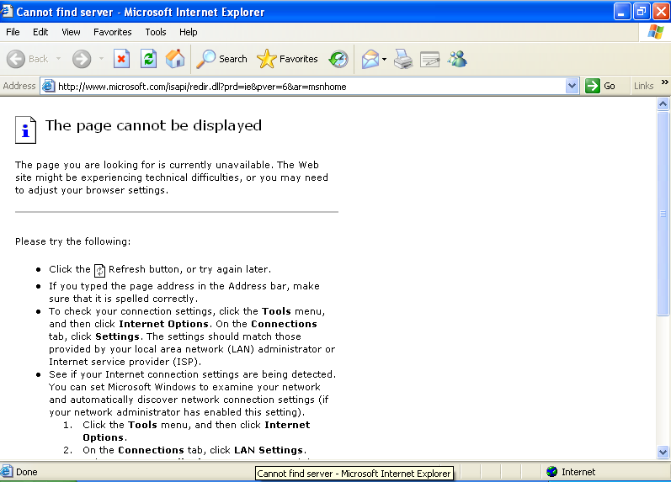Minimize the Internet Explorer window
The width and height of the screenshot is (671, 482).
point(622,12)
